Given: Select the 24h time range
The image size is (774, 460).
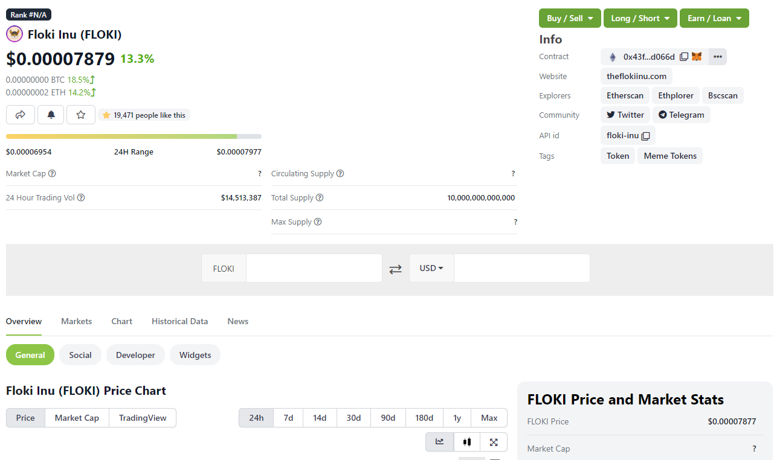Looking at the screenshot, I should 256,418.
